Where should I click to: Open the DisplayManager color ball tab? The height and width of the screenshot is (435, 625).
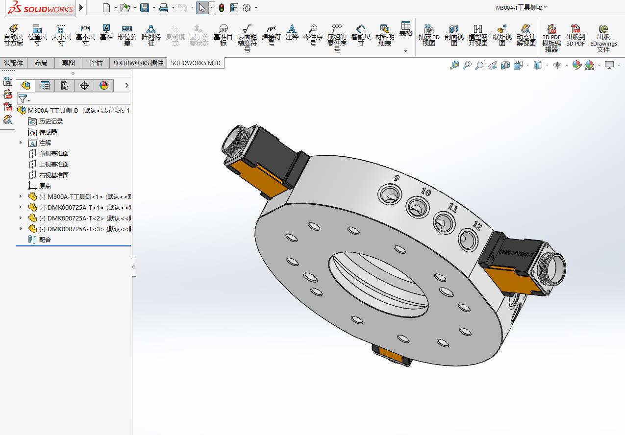tap(104, 86)
